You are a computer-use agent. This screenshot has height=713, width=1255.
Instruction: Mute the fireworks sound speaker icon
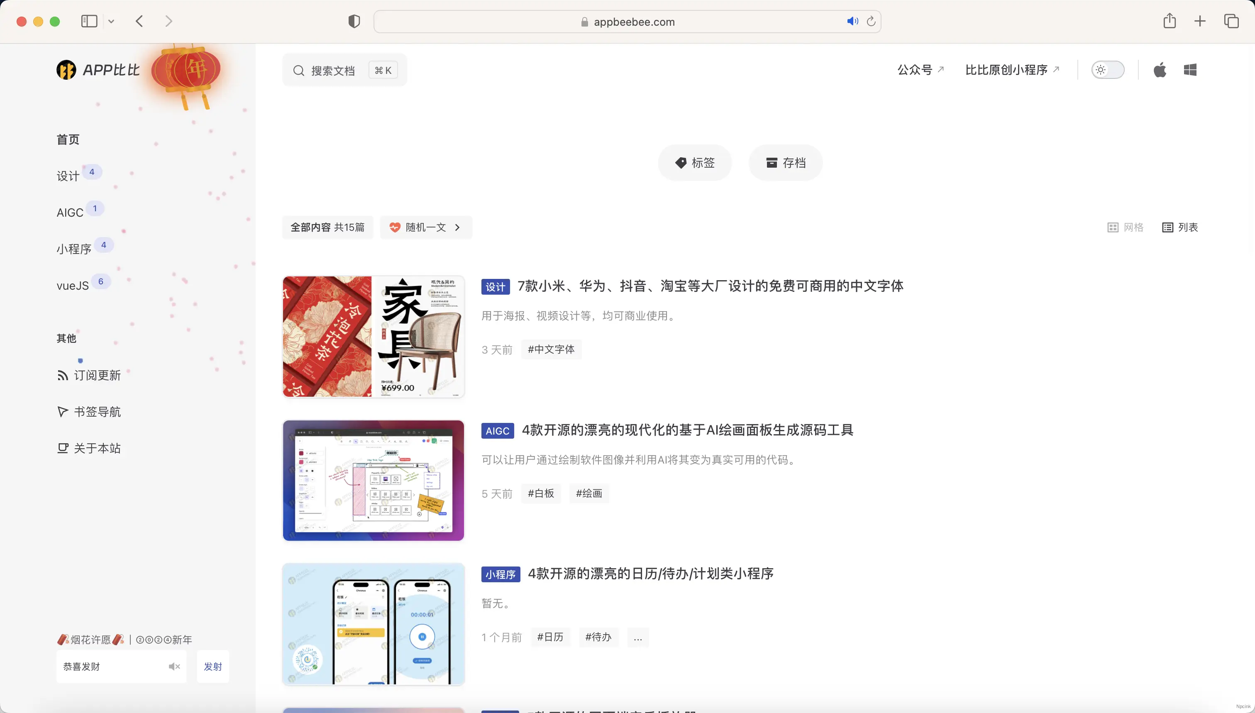[174, 666]
